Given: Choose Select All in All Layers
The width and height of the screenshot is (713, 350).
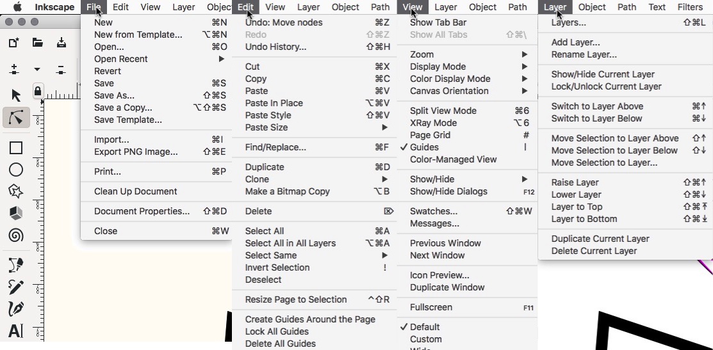Looking at the screenshot, I should pyautogui.click(x=315, y=243).
